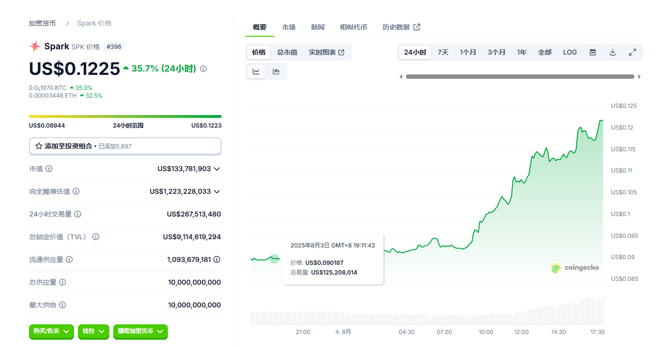Click the star icon in add-to-portfolio button
The width and height of the screenshot is (659, 347).
pos(39,146)
